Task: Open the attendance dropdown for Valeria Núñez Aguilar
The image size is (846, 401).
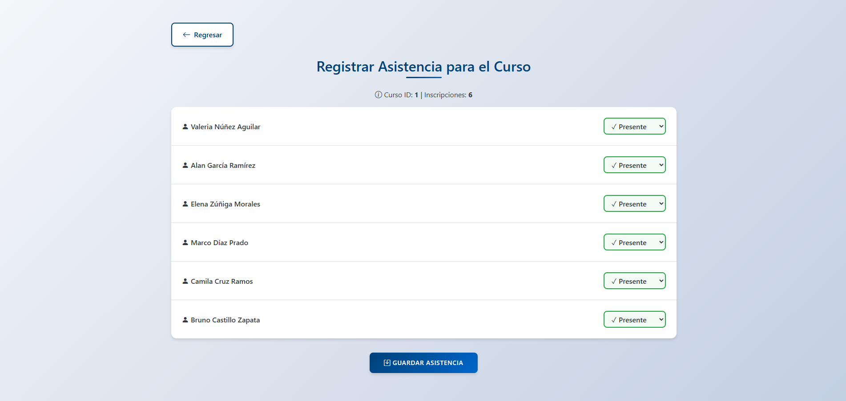Action: pyautogui.click(x=635, y=126)
